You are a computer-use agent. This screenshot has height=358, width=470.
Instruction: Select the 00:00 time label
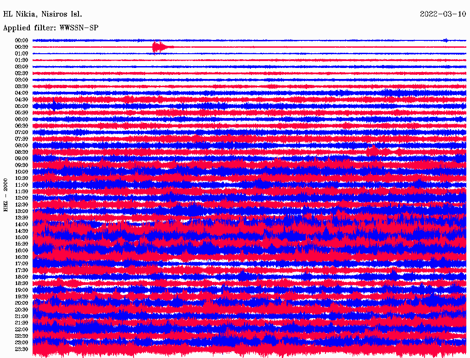(x=22, y=40)
